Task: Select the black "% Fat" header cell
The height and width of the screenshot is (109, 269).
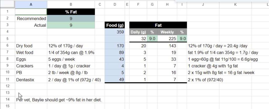Action: (71, 12)
